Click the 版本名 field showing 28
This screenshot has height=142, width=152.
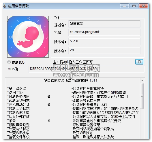coord(104,50)
